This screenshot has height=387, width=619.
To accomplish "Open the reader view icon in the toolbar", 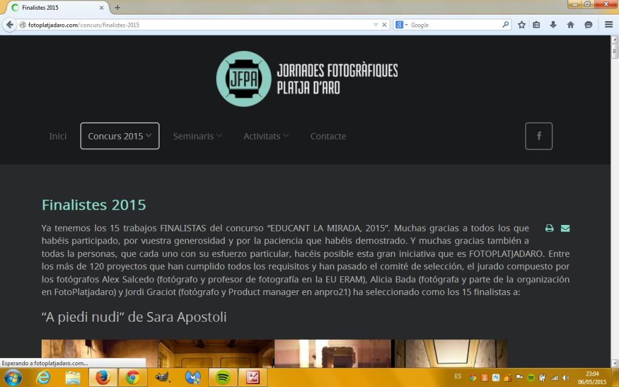I will [536, 25].
